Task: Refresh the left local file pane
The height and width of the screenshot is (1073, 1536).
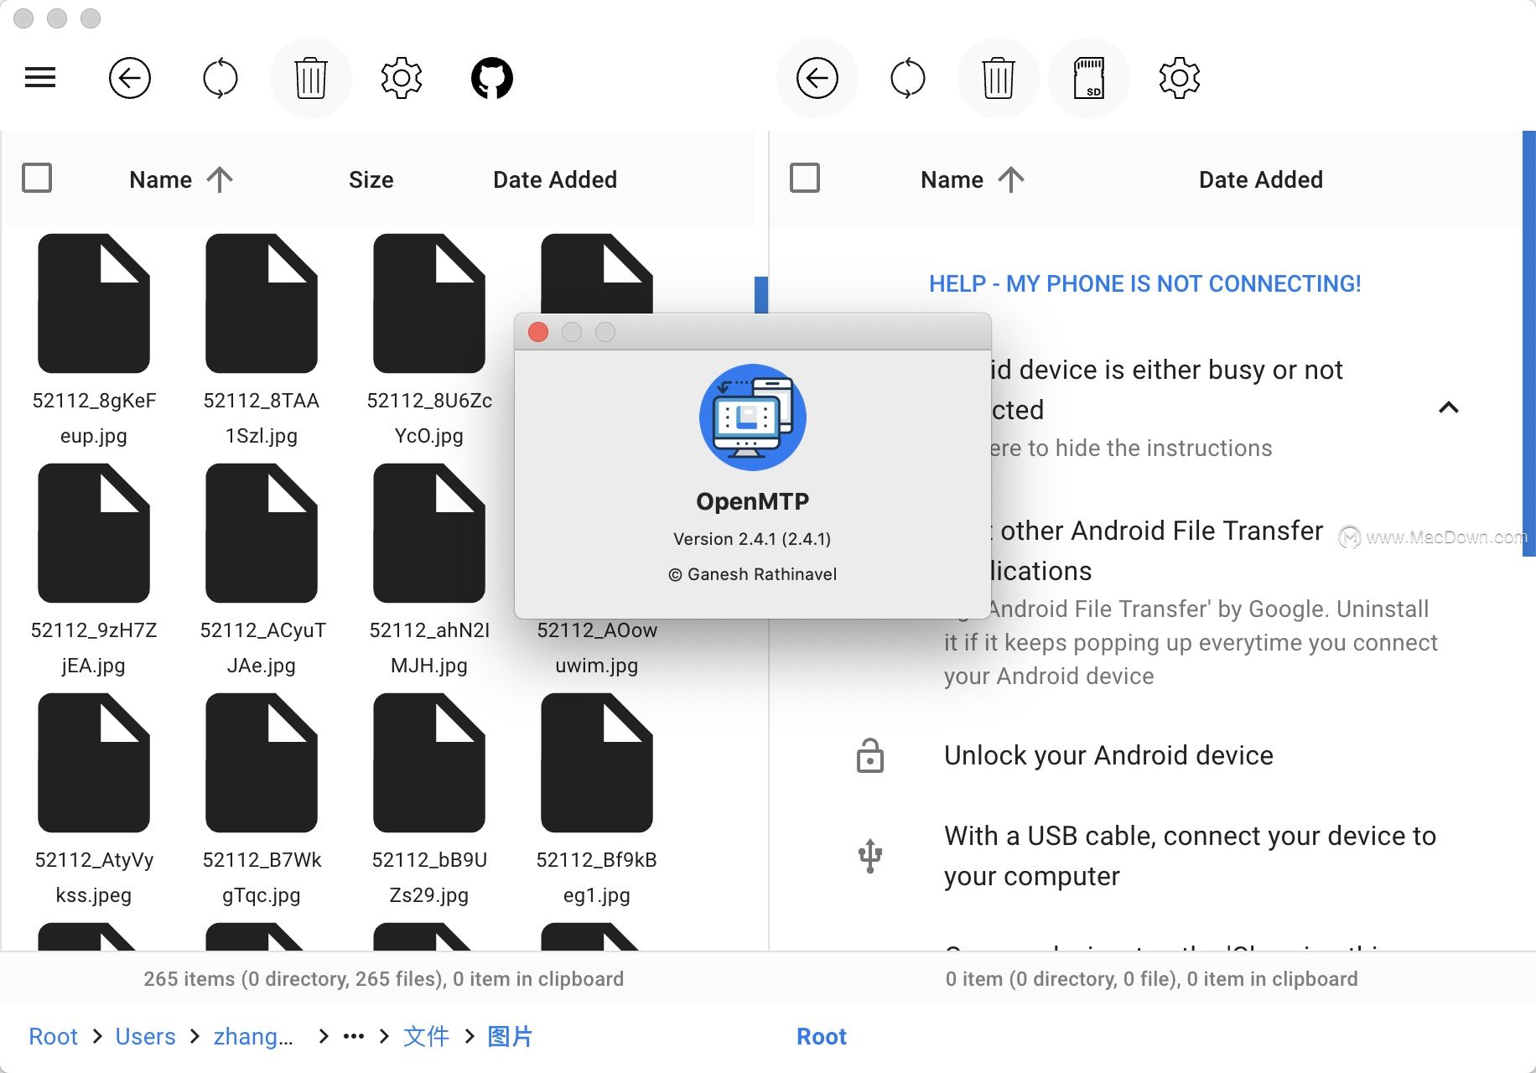Action: coord(221,78)
